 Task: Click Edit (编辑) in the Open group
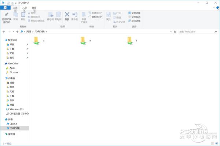[117, 18]
